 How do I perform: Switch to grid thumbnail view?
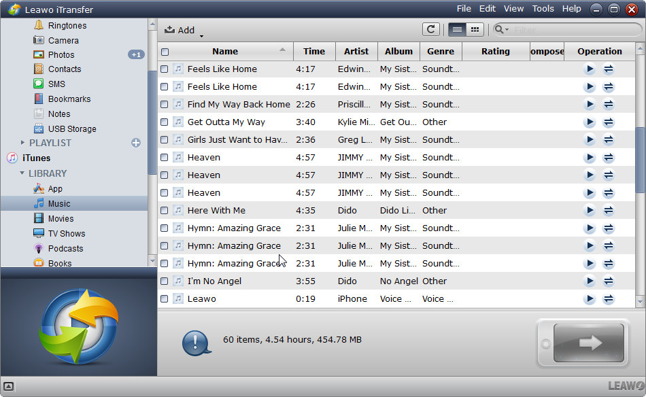(x=475, y=29)
